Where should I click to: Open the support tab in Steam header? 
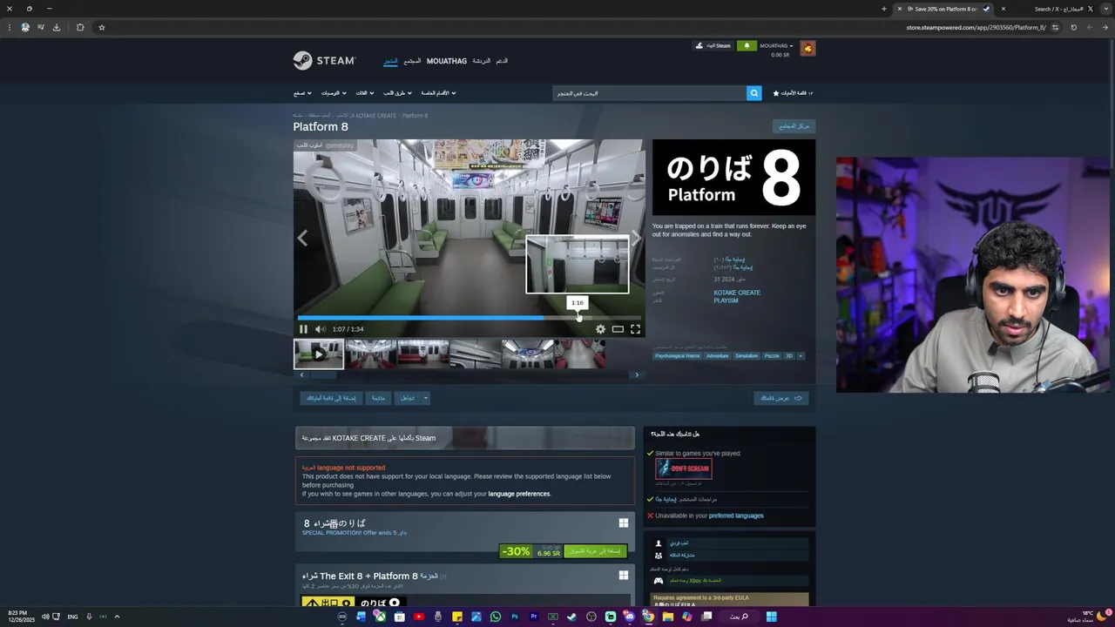tap(502, 61)
